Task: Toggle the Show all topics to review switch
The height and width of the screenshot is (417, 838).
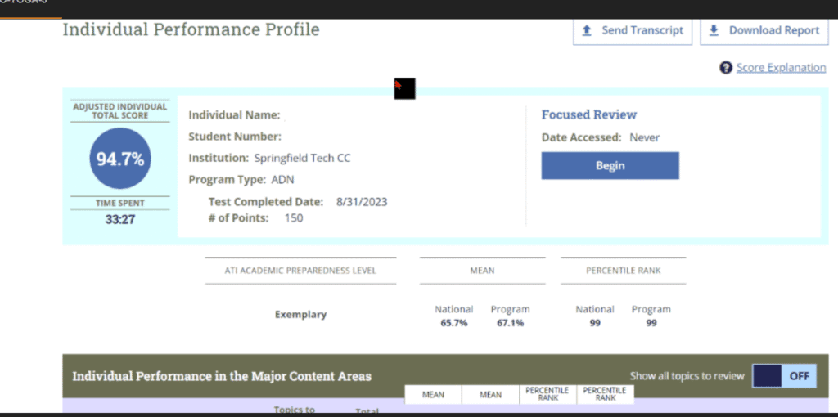Action: pos(783,376)
